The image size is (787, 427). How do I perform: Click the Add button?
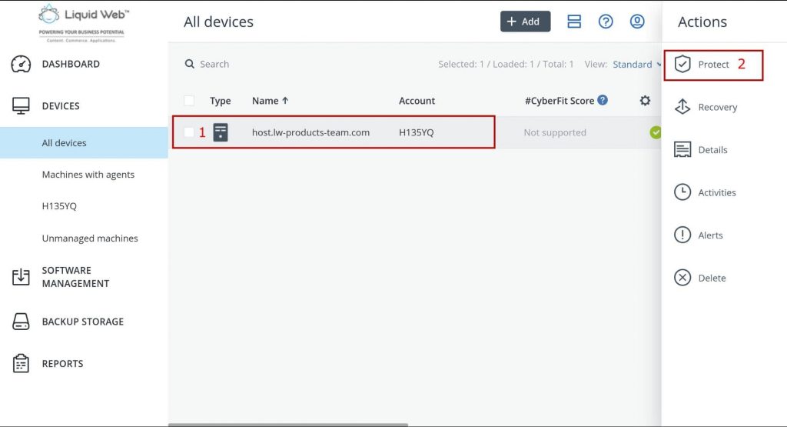tap(525, 22)
